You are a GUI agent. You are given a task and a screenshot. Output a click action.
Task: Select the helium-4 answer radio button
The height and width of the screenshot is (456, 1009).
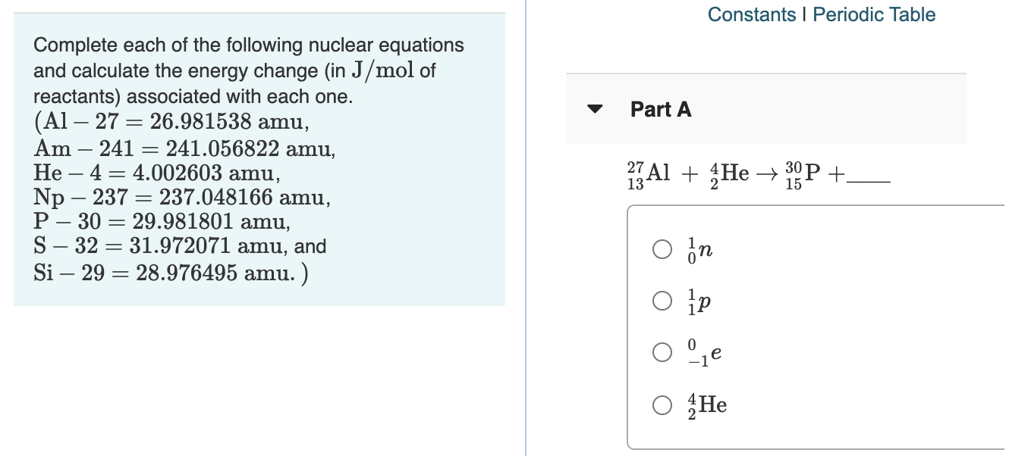click(662, 404)
